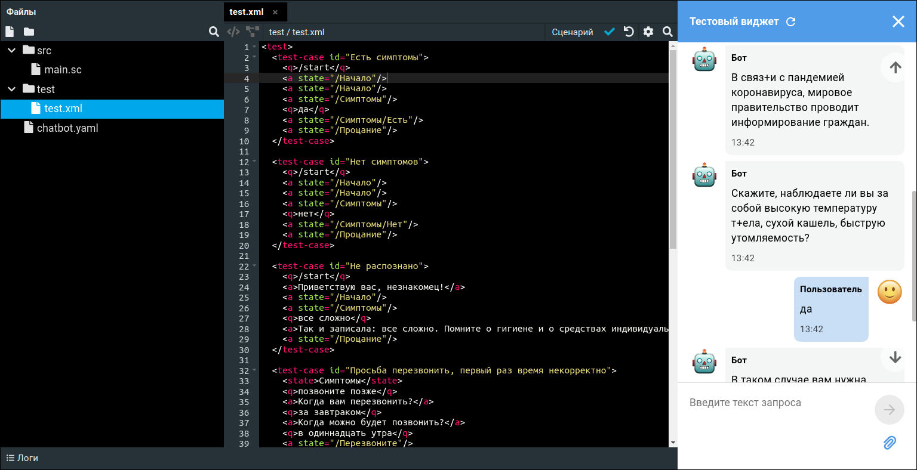This screenshot has width=917, height=470.
Task: Click the undo/revert arrow icon in editor toolbar
Action: point(629,32)
